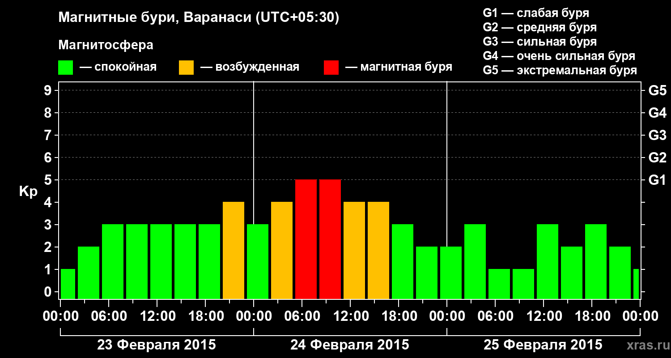The image size is (671, 358).
Task: Click the 'Kp' axis title
Action: [28, 192]
